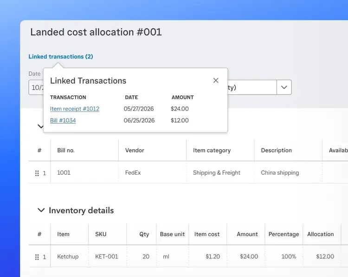Click the partially hidden Date input field
The image size is (348, 277).
tap(36, 87)
